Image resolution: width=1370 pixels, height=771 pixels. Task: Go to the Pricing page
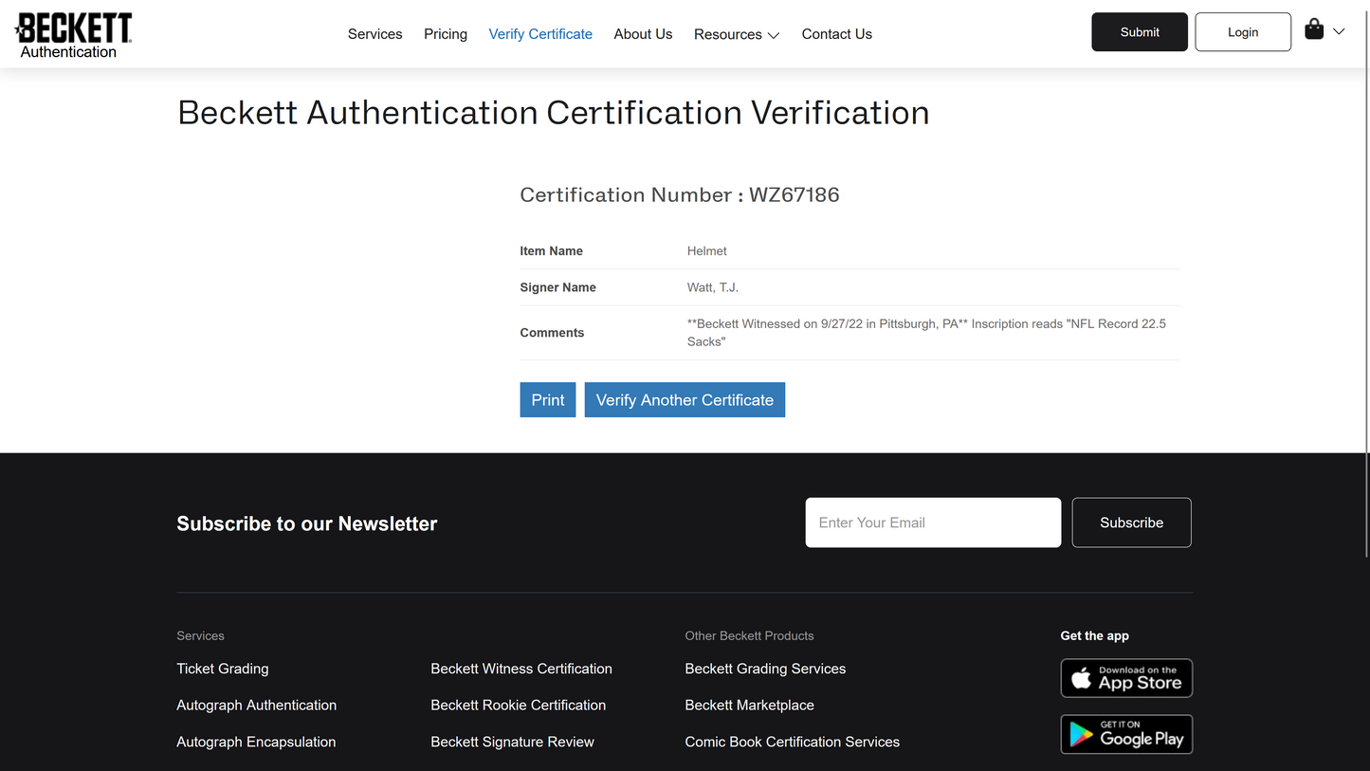[x=446, y=34]
